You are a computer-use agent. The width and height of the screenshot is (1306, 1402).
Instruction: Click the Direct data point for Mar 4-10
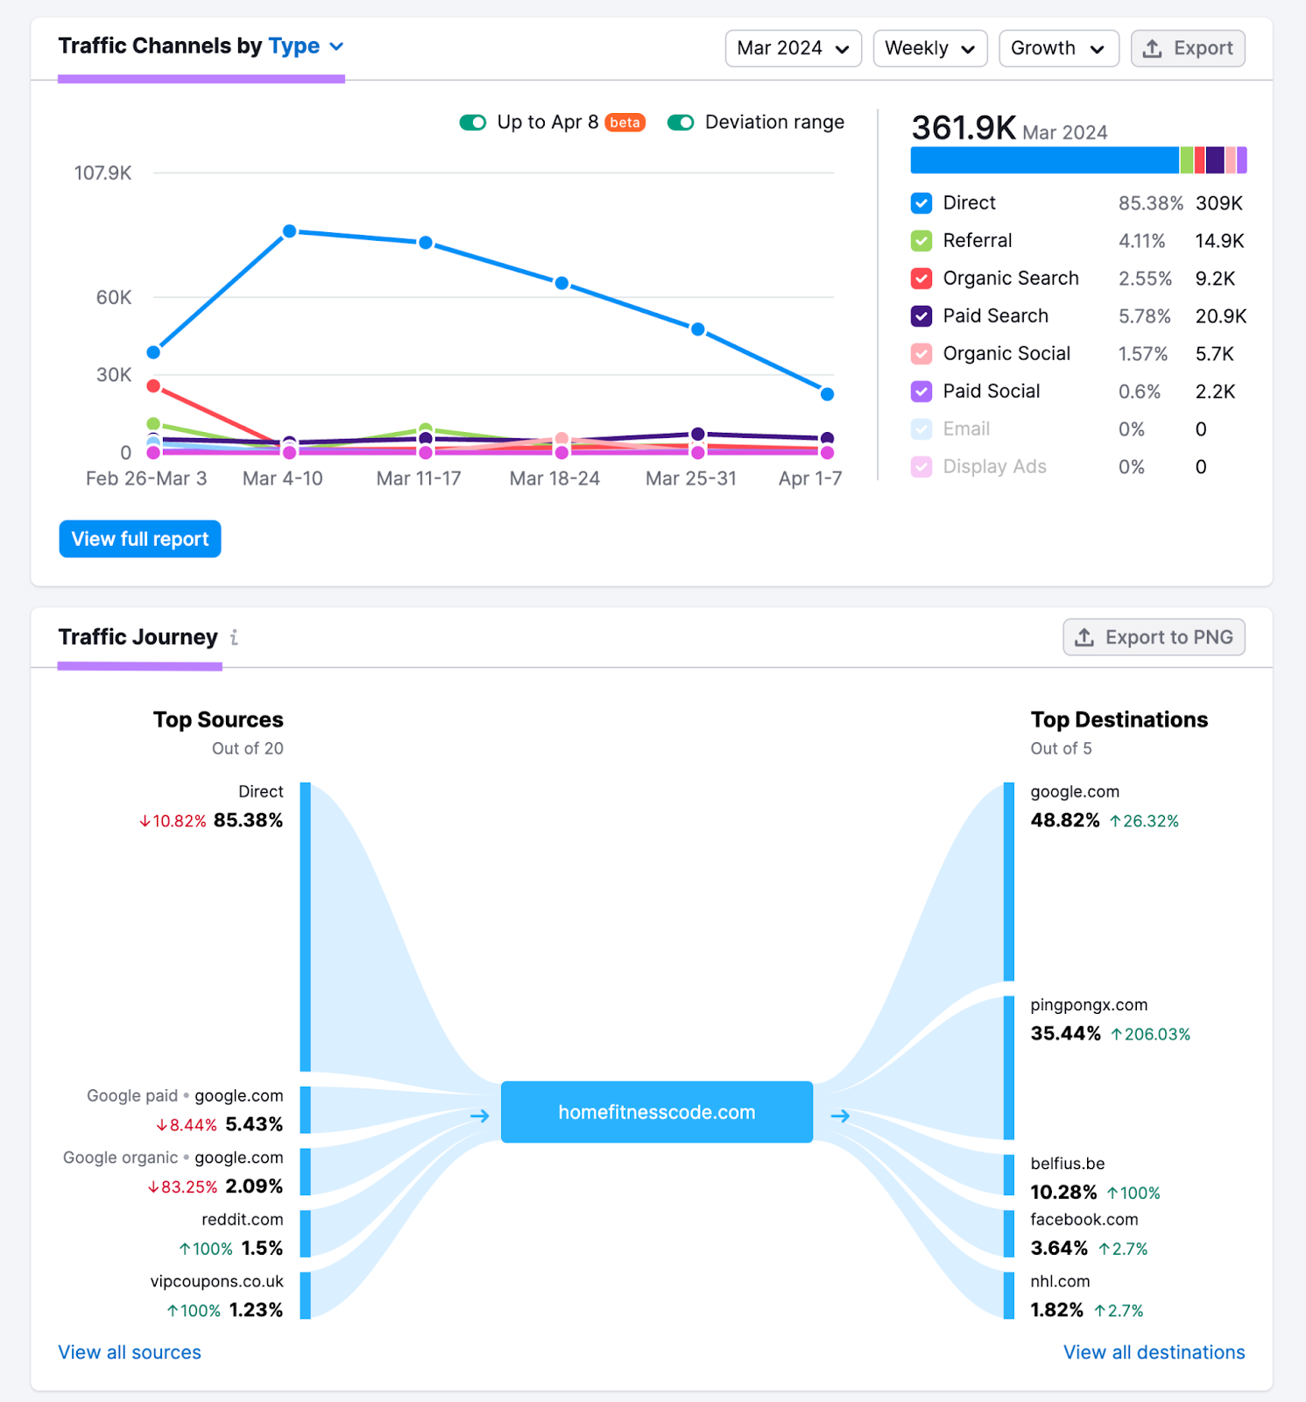[290, 231]
